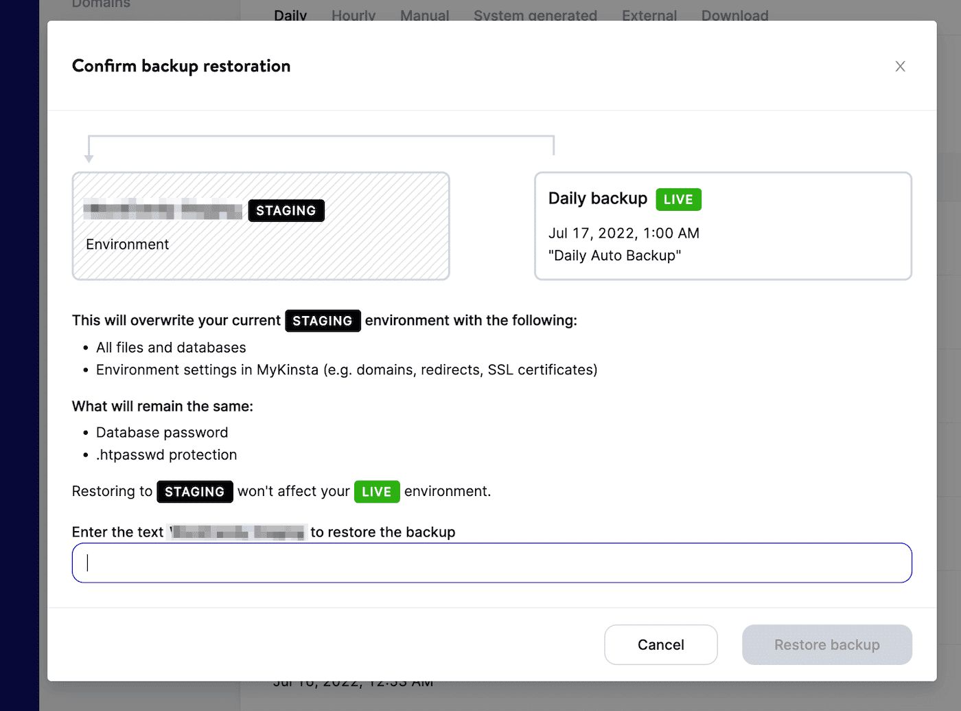Click inside the confirmation text input field
The width and height of the screenshot is (961, 711).
(491, 563)
